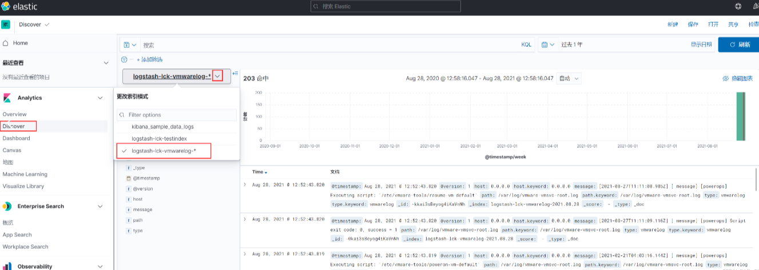Expand the Observability nav section chevron
Screen dimensions: 759x270
tap(101, 266)
